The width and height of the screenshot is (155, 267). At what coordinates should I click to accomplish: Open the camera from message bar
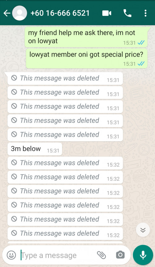click(120, 255)
